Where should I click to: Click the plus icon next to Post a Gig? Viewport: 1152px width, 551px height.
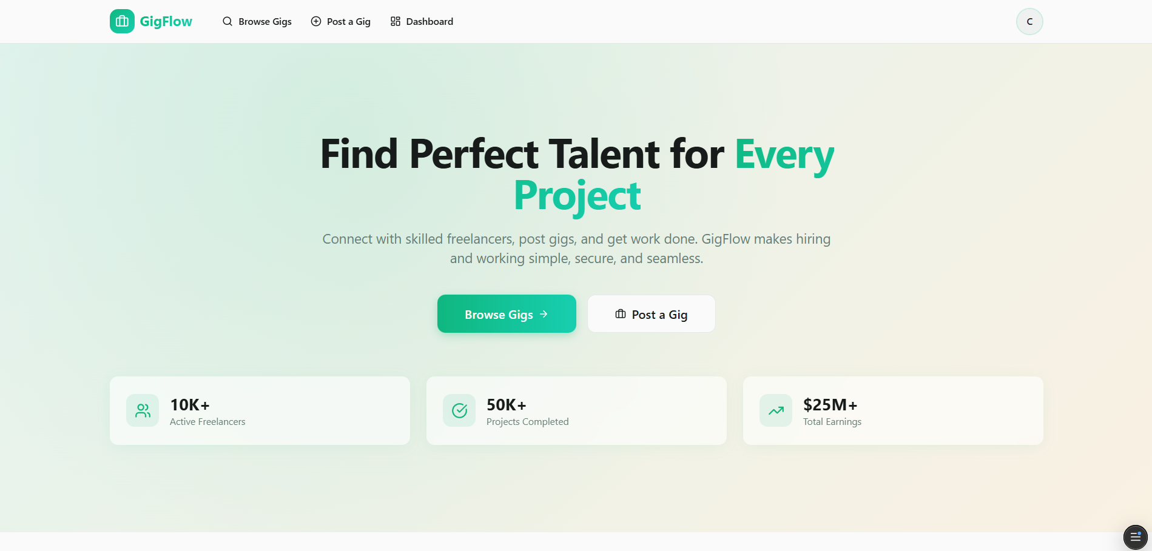pyautogui.click(x=315, y=21)
